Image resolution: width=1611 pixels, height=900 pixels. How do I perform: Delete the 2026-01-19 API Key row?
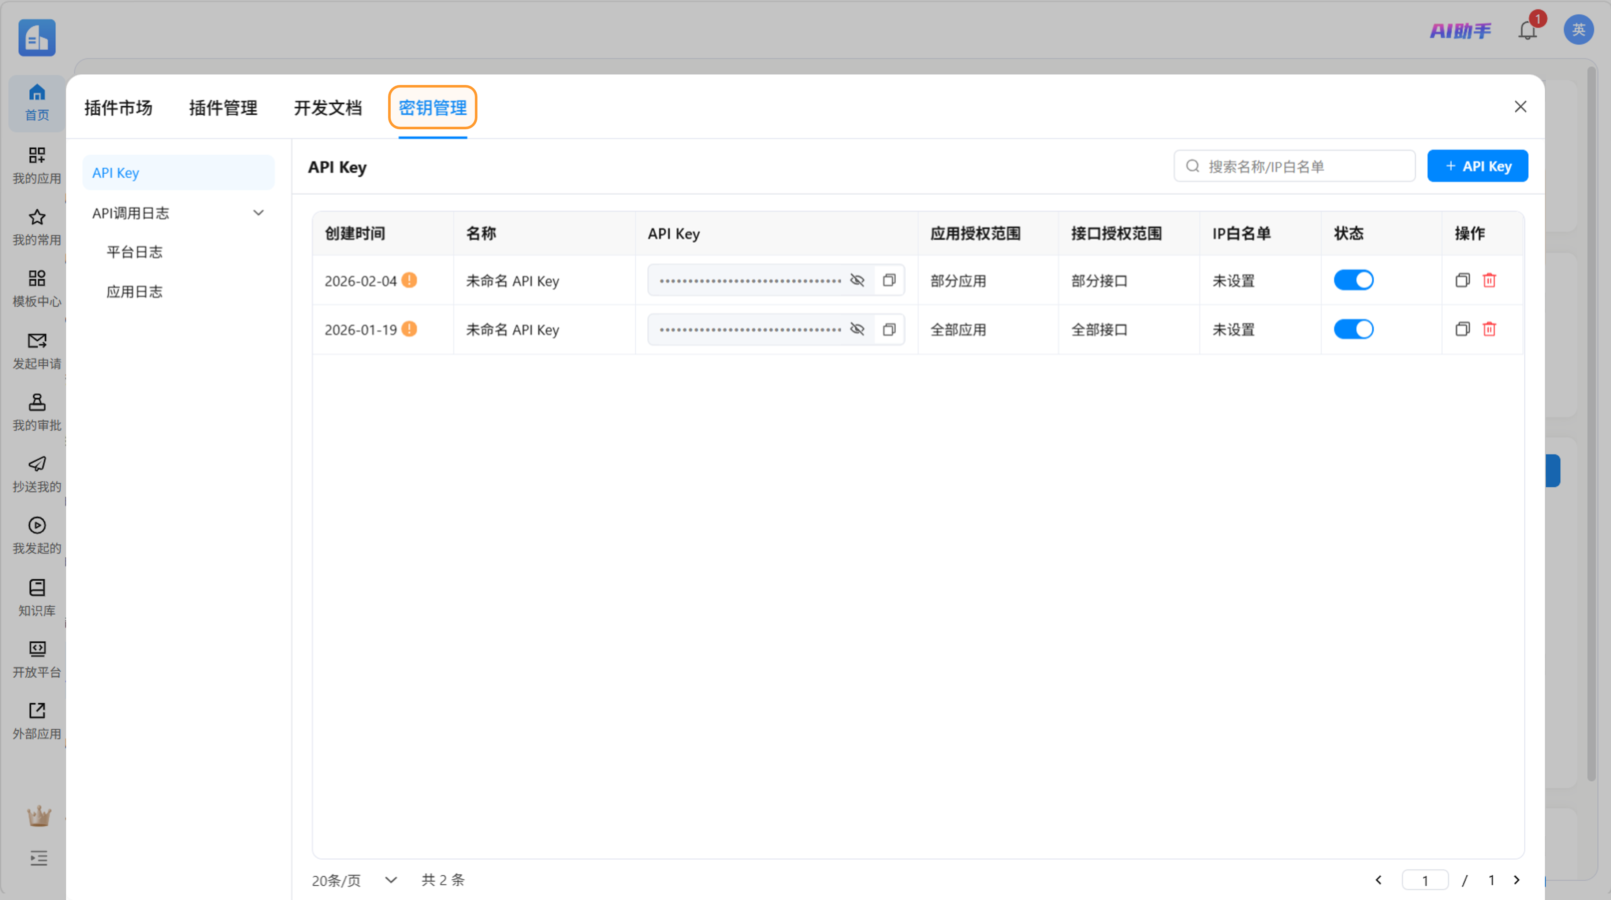coord(1489,329)
